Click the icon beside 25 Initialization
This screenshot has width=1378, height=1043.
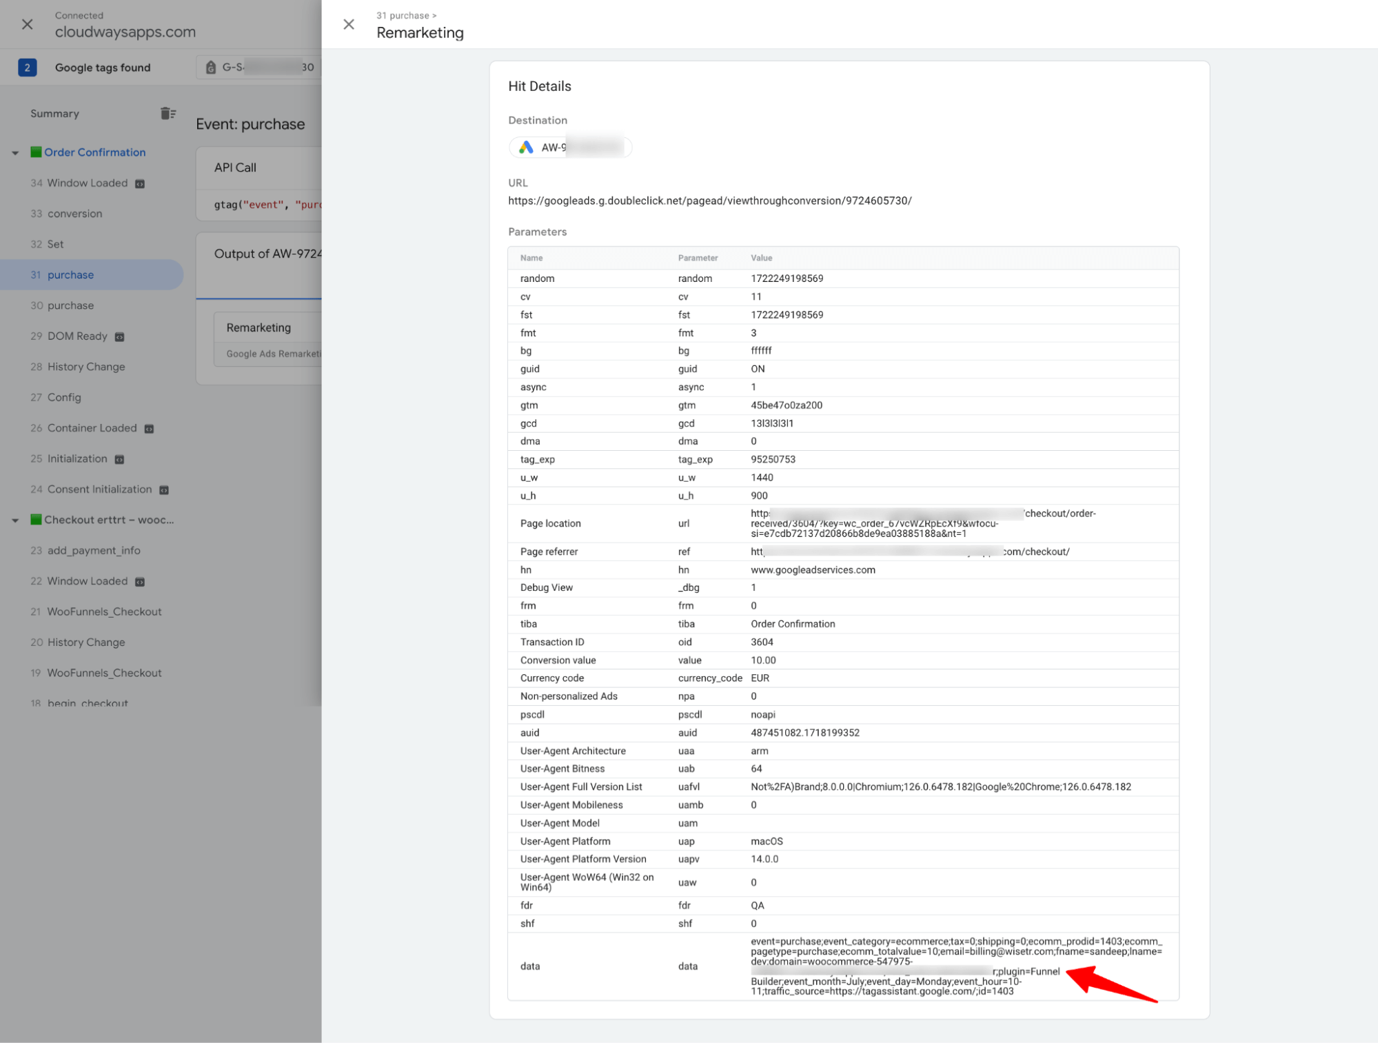click(x=119, y=460)
